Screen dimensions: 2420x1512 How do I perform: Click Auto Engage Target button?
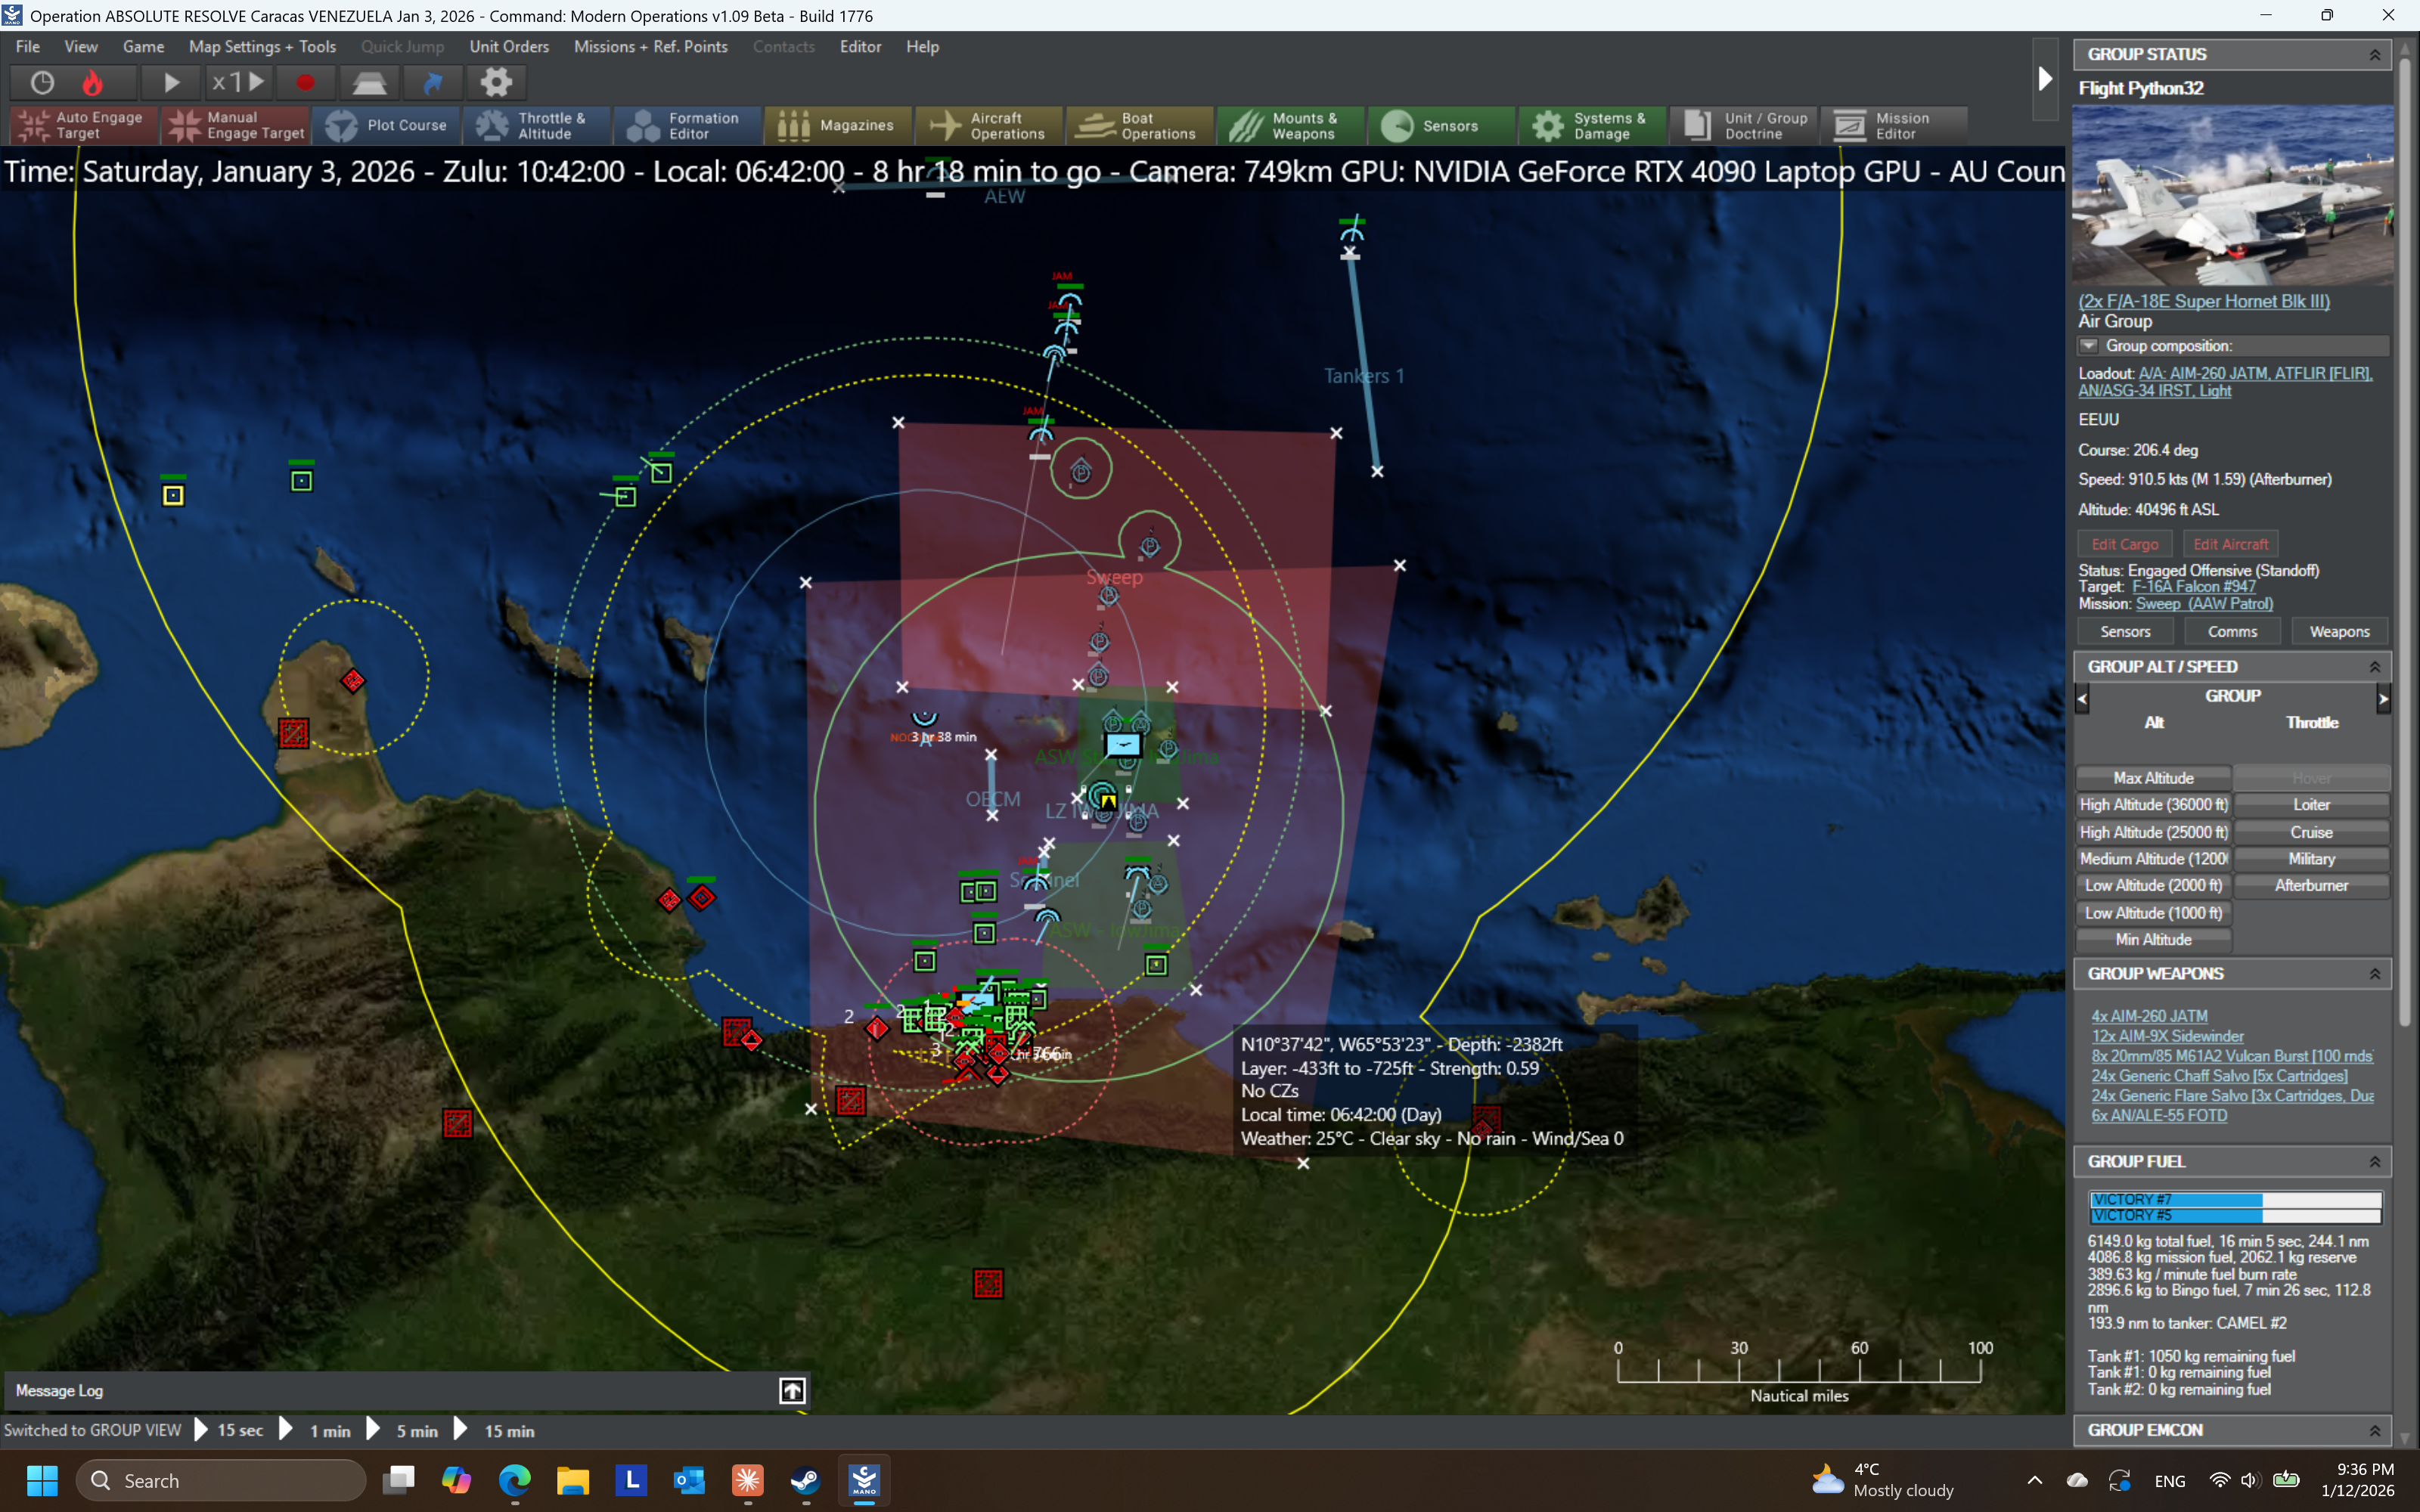(83, 126)
